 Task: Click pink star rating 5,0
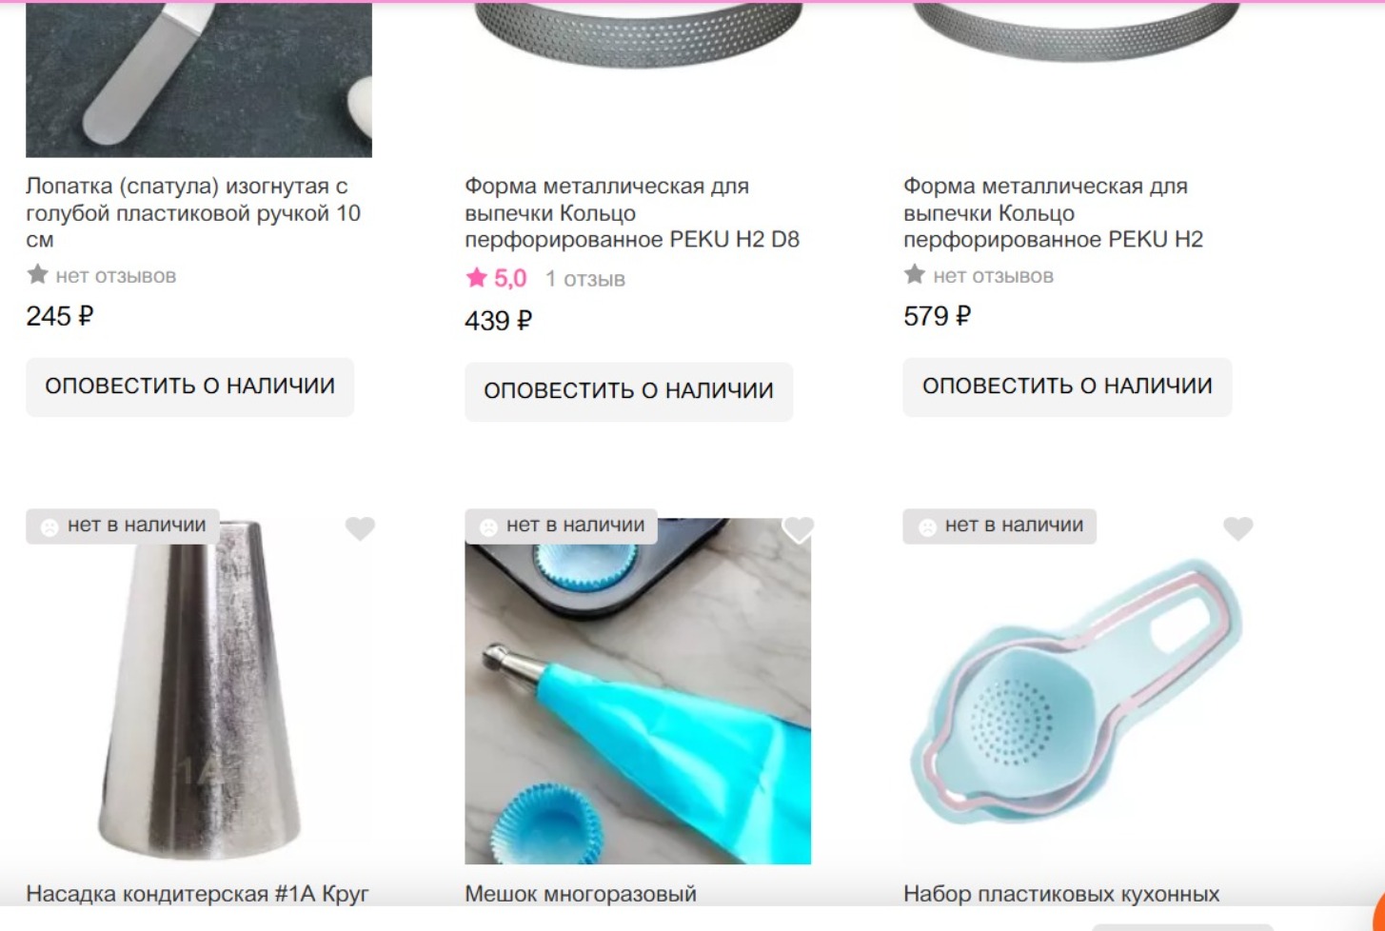pos(476,278)
